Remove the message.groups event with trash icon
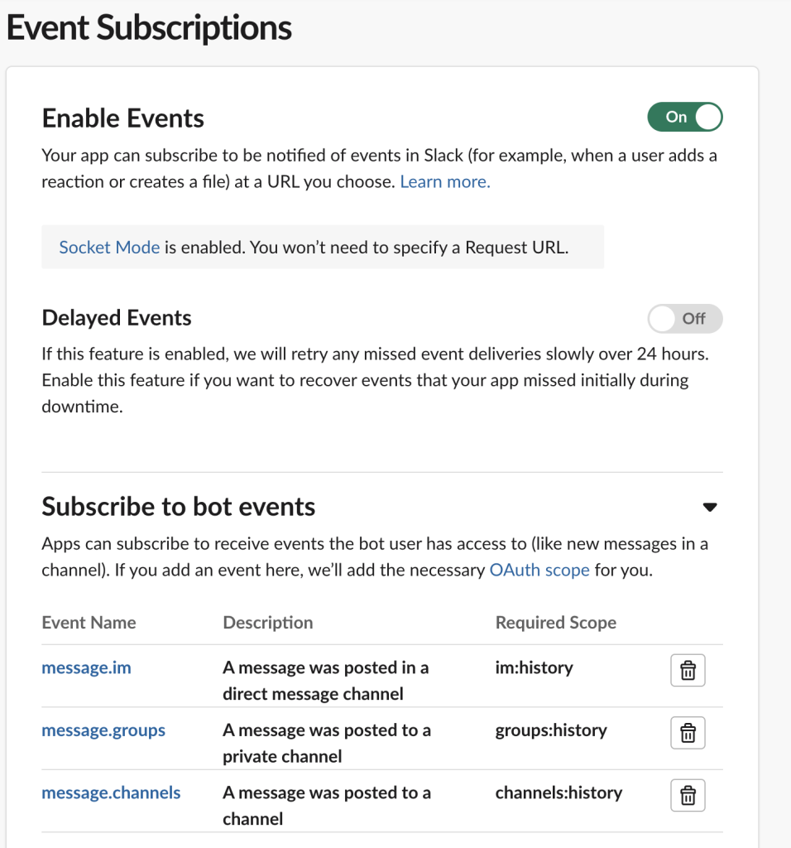791x848 pixels. pyautogui.click(x=687, y=733)
